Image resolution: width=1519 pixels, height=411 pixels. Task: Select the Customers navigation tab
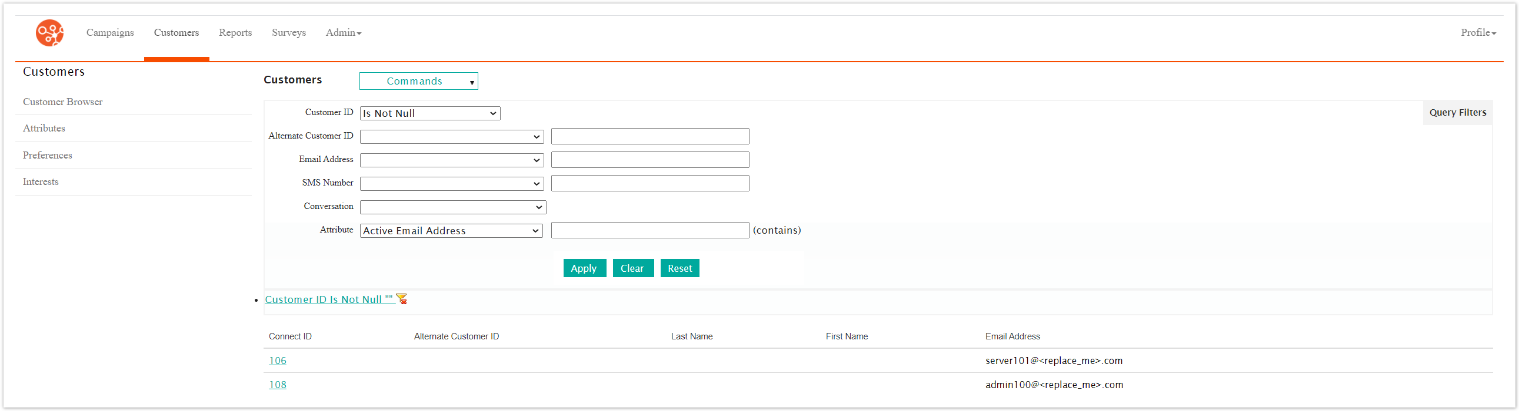[x=176, y=32]
